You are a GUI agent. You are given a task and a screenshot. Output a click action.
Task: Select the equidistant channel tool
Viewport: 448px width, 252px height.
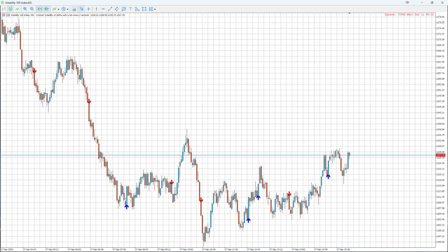(x=117, y=9)
